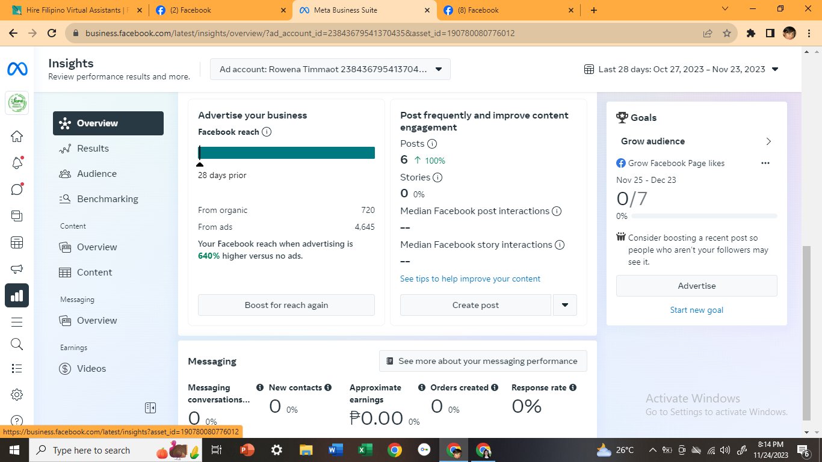
Task: Show info for Median Facebook post interactions
Action: click(x=557, y=211)
